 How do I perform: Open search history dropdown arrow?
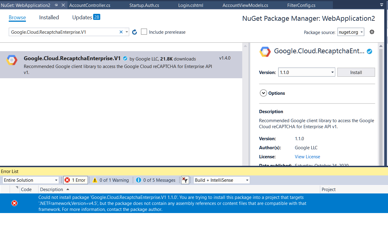pos(127,32)
